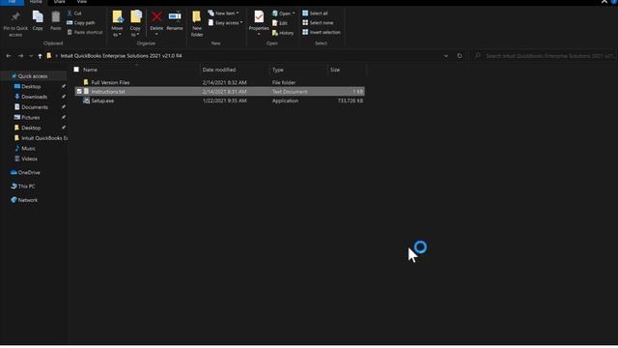
Task: Open the Easy access dropdown
Action: [x=225, y=23]
